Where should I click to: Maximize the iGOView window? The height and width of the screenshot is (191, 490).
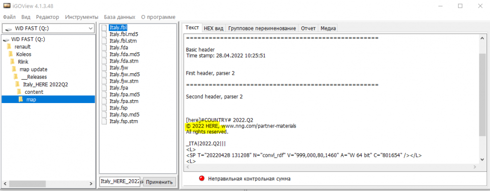pos(460,5)
